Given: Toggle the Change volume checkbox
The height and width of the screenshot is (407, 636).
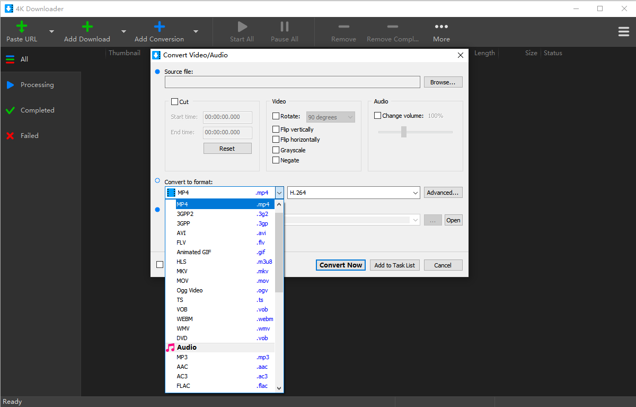Looking at the screenshot, I should click(x=377, y=116).
